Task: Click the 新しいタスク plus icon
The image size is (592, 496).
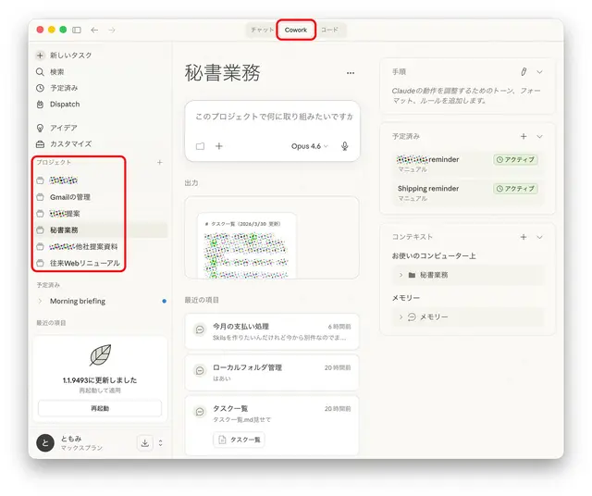Action: tap(40, 56)
